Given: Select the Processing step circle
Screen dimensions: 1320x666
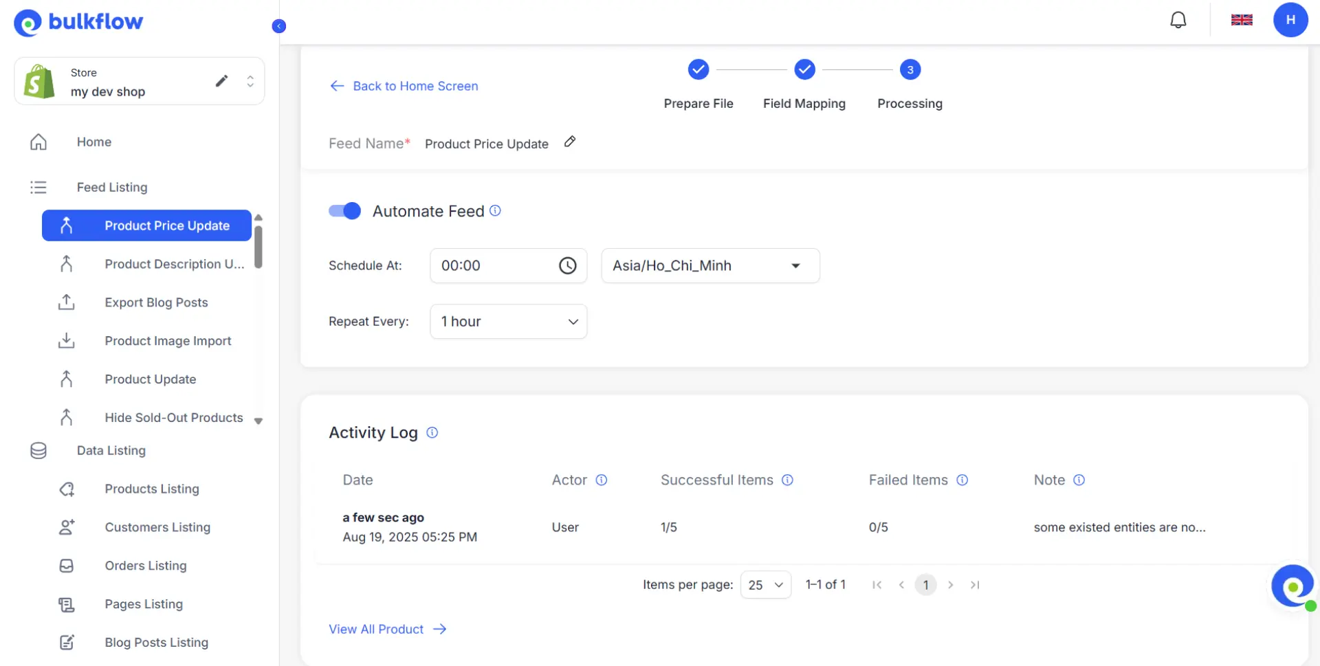Looking at the screenshot, I should coord(910,69).
